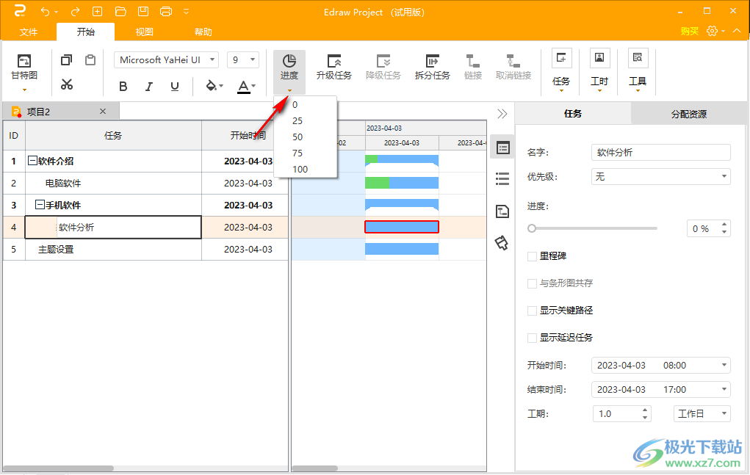Enable Show delayed tasks (显示延迟任务)
Screen dimensions: 750x475
tap(532, 338)
